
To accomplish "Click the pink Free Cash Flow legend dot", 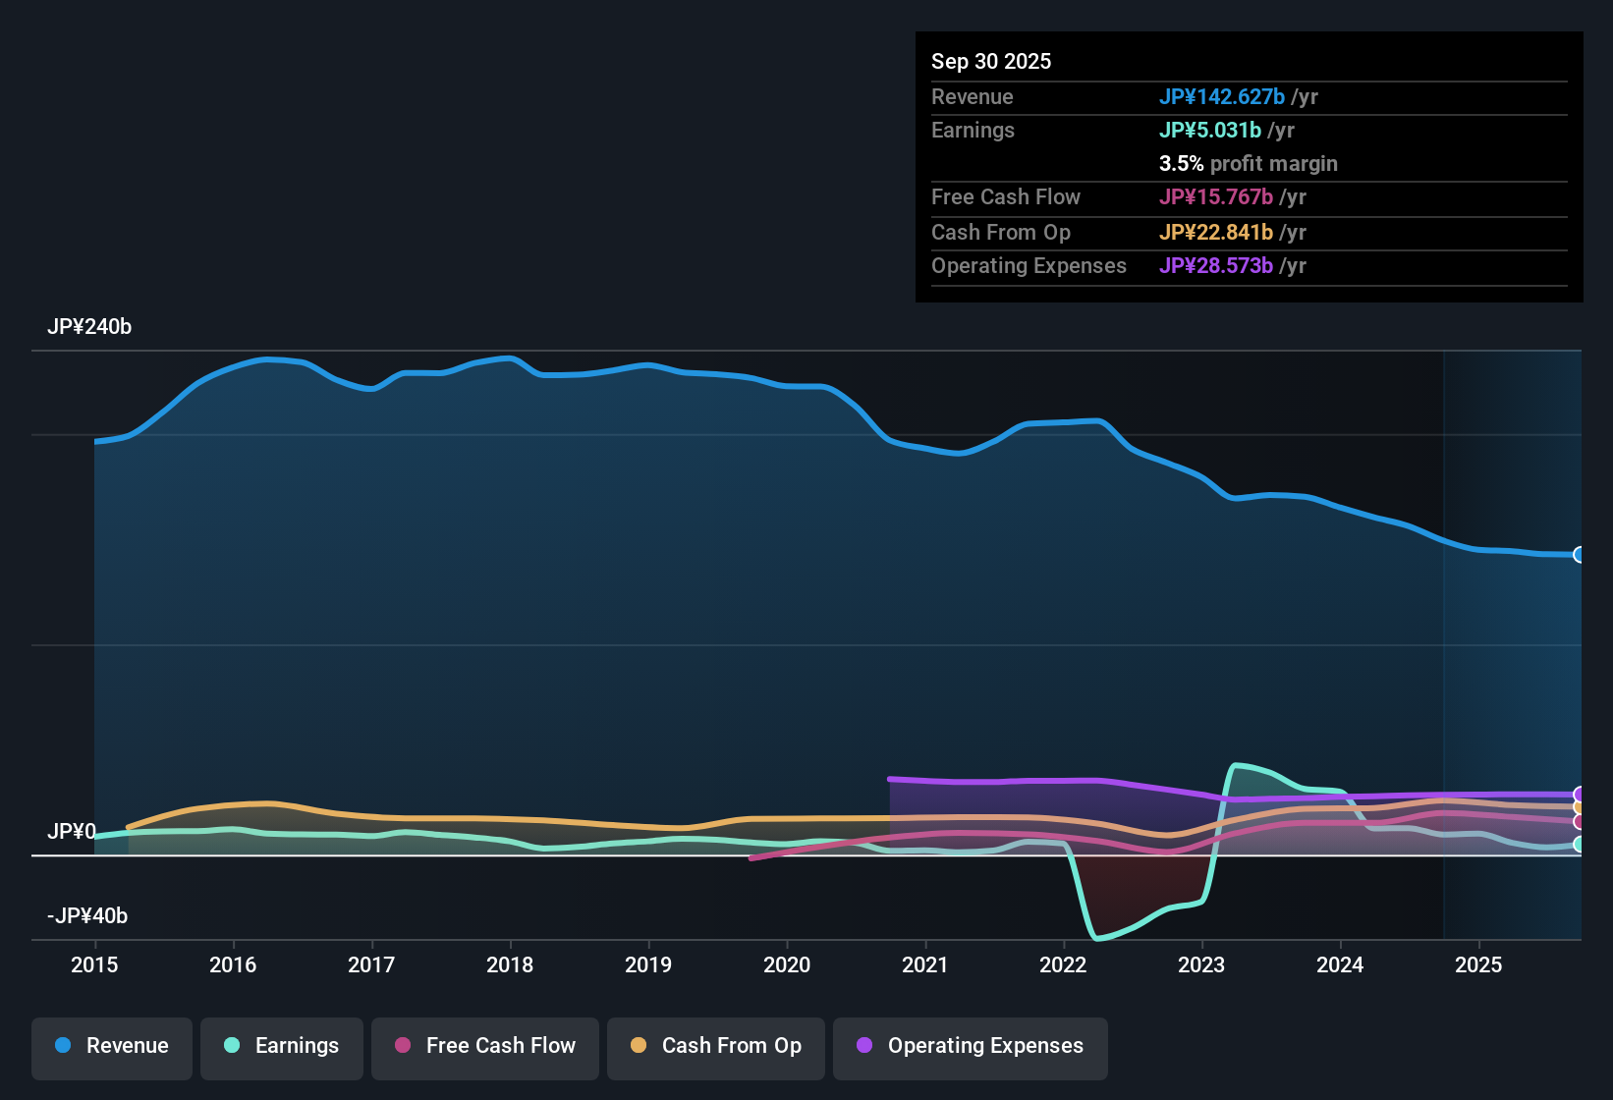I will click(401, 1046).
